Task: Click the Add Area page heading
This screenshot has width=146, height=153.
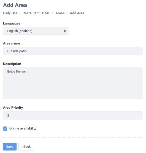Action: coord(15,5)
